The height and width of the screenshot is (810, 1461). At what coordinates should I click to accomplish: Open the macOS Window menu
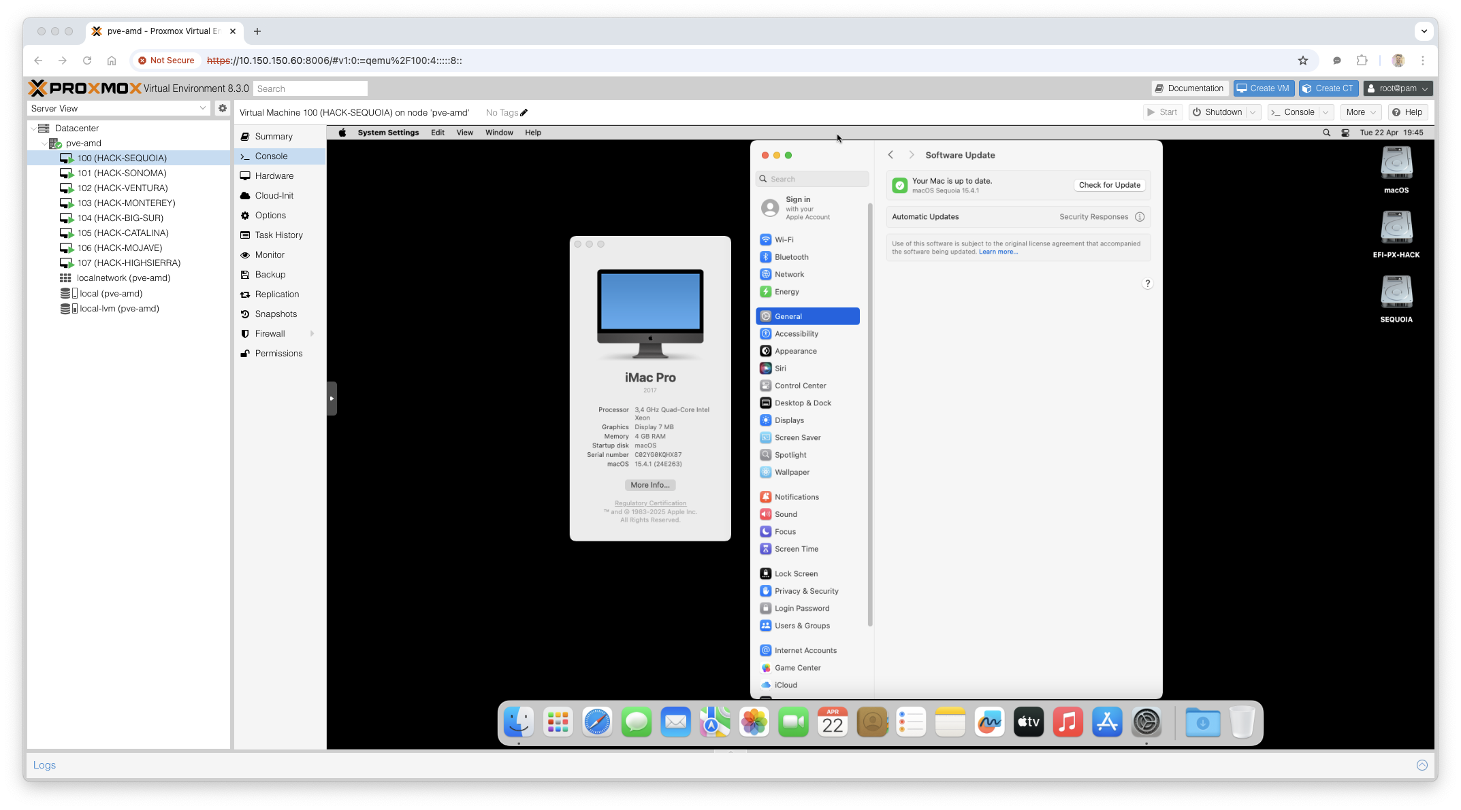click(498, 133)
